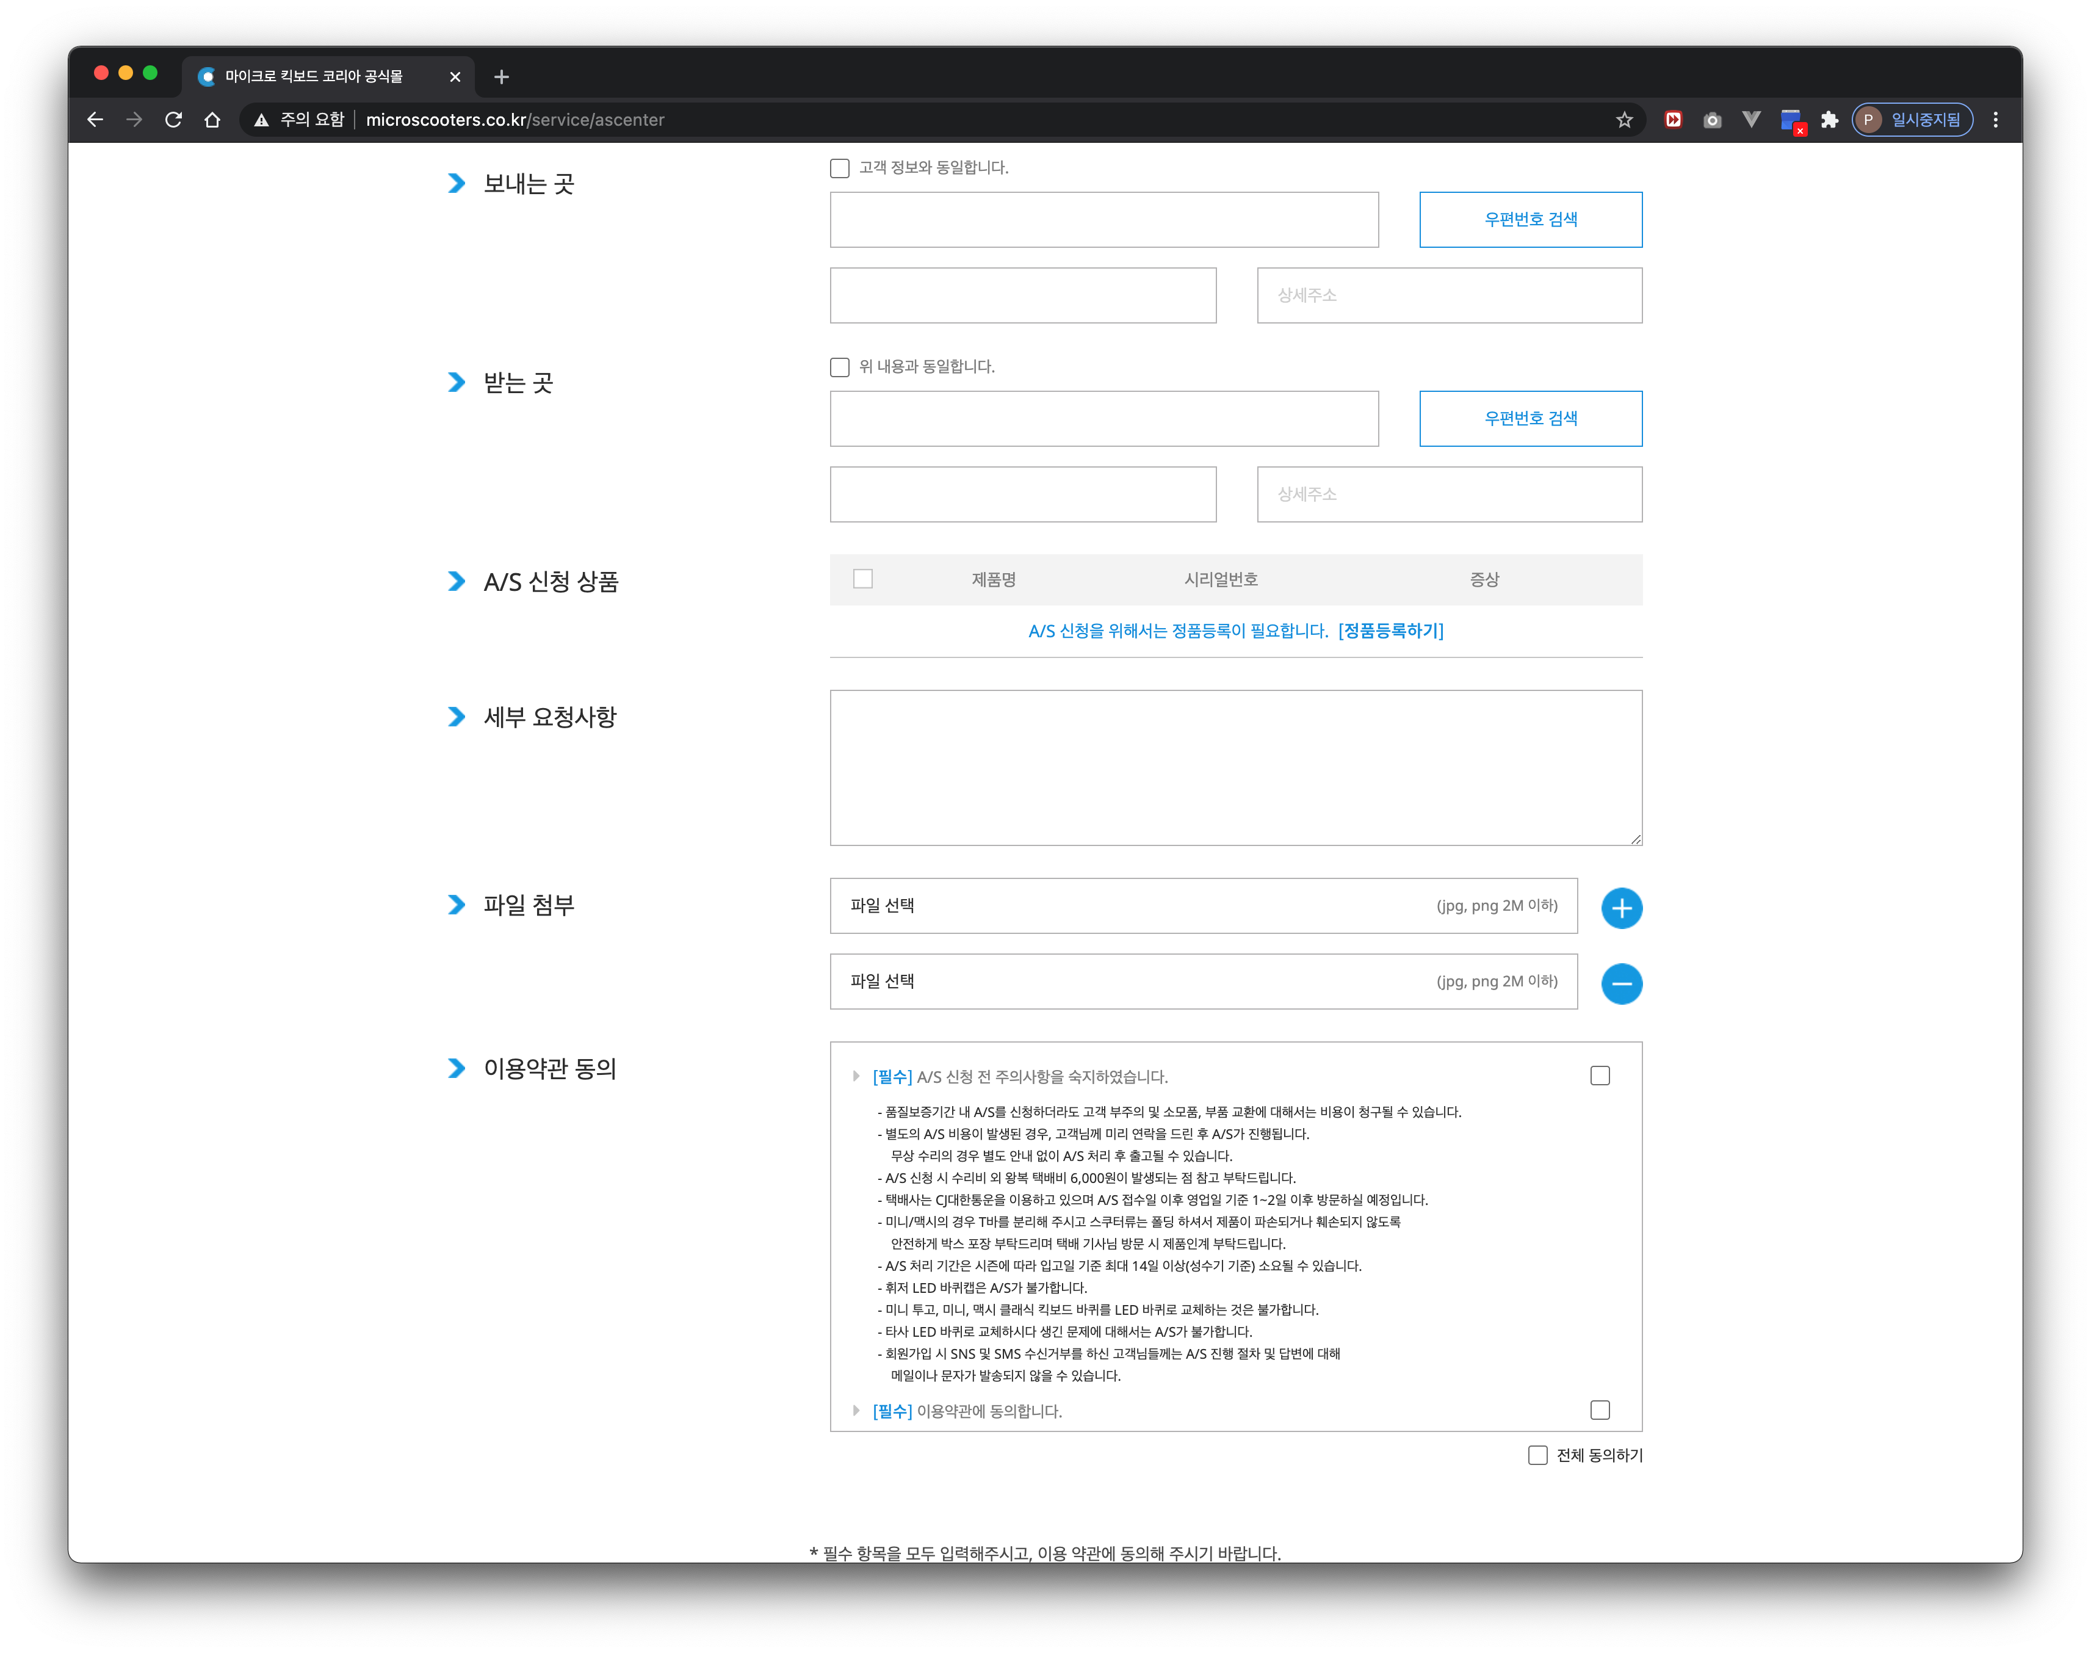
Task: Open a new browser tab
Action: tap(501, 76)
